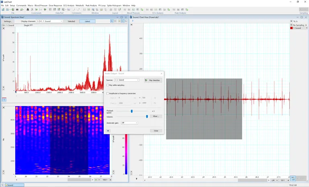Click the New document toolbar icon

click(x=3, y=9)
